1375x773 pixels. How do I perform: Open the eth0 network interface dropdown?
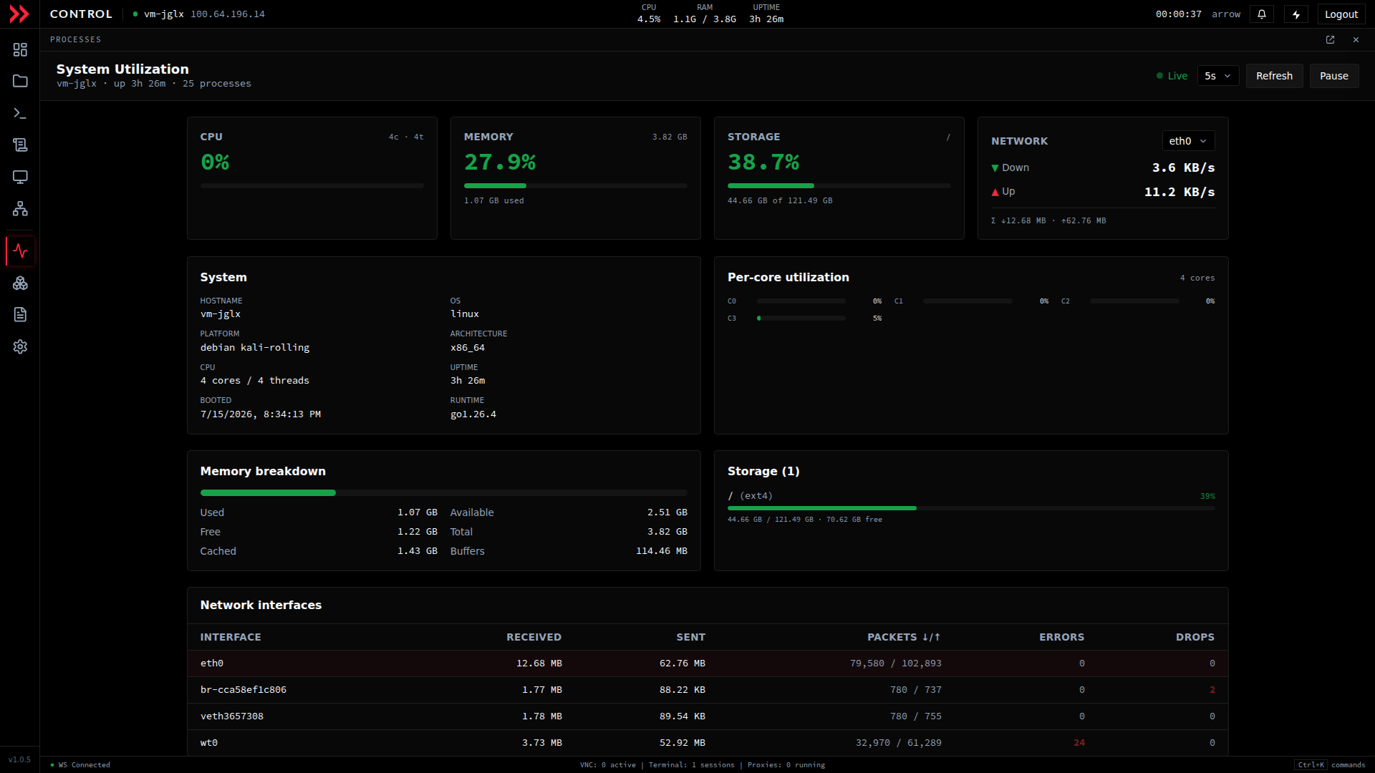click(x=1188, y=141)
